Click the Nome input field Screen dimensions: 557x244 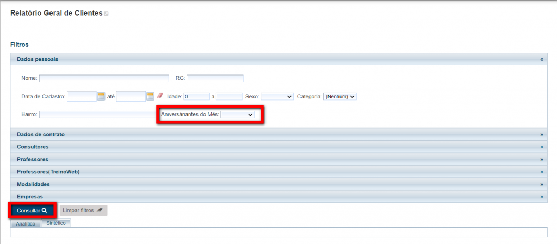pyautogui.click(x=96, y=78)
